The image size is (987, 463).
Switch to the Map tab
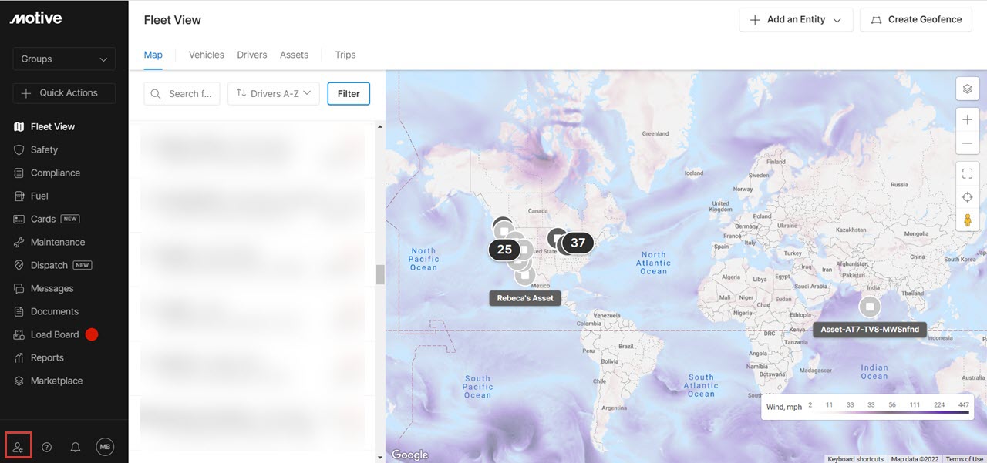click(x=153, y=55)
